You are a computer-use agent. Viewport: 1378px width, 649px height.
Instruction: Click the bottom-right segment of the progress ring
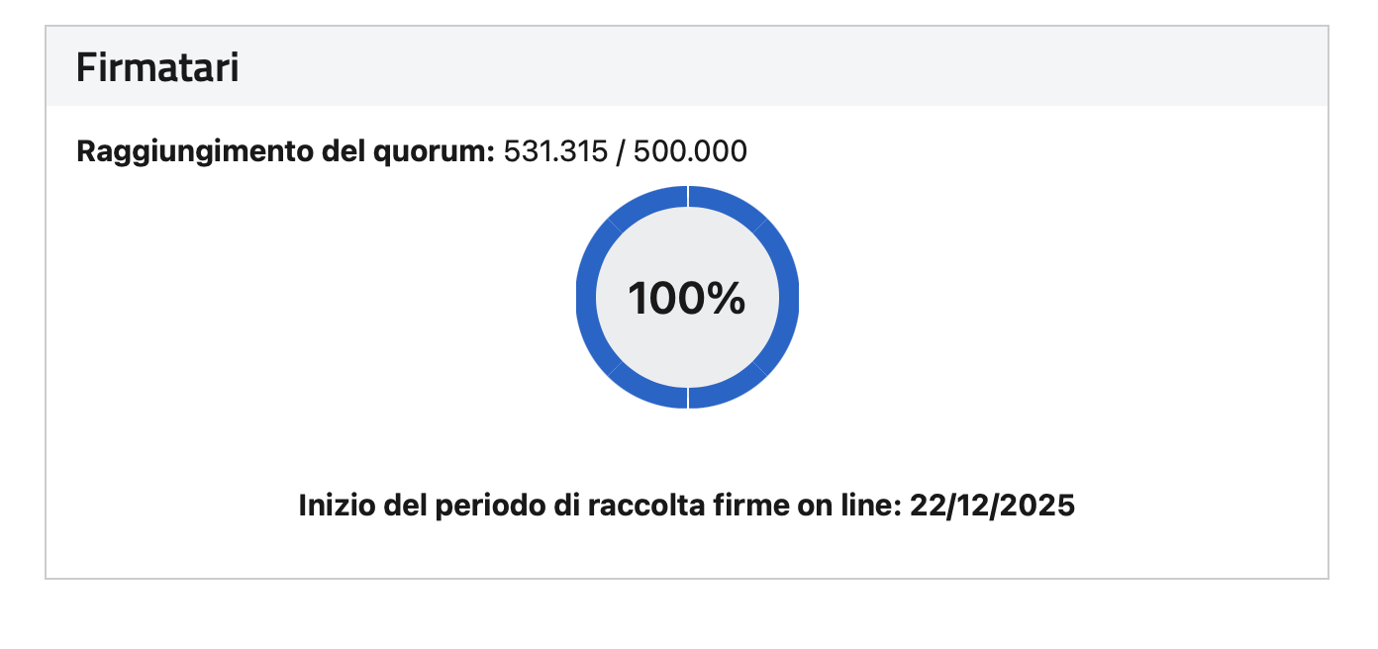728,390
